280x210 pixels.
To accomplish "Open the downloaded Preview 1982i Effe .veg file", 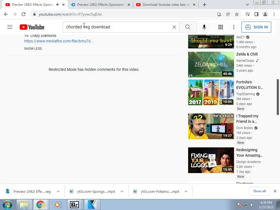I will click(28, 191).
